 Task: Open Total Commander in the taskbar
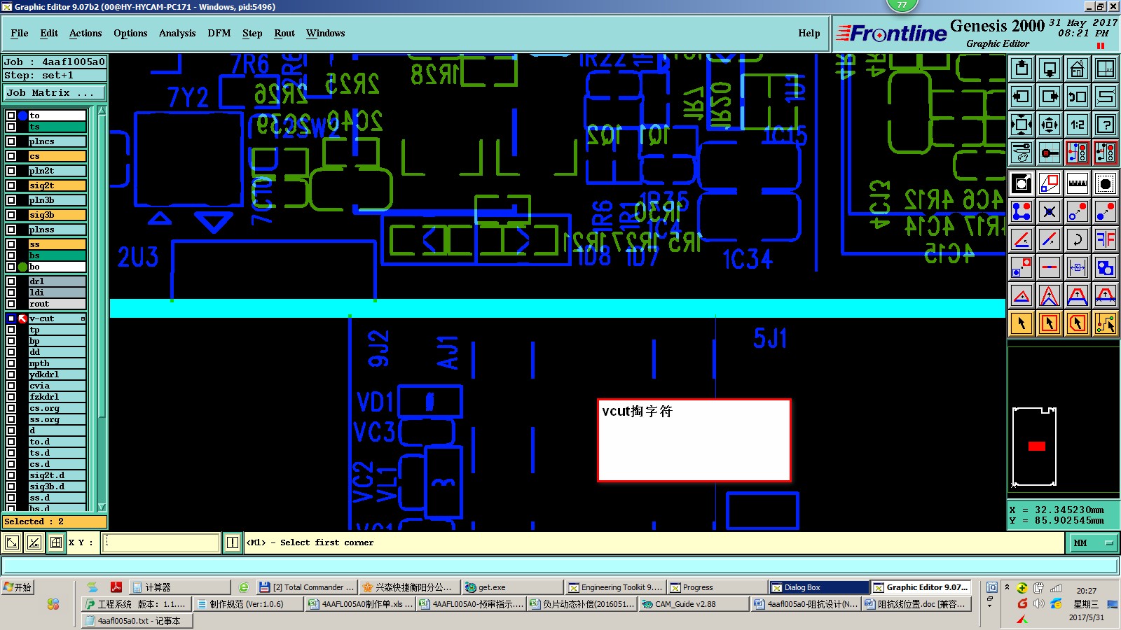point(306,587)
